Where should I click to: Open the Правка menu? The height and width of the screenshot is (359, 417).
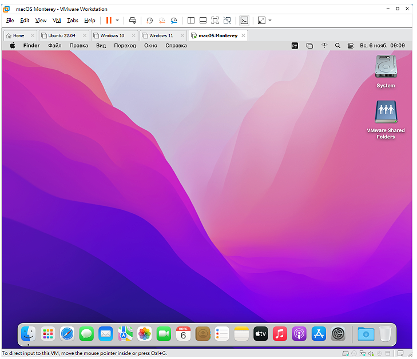[79, 45]
